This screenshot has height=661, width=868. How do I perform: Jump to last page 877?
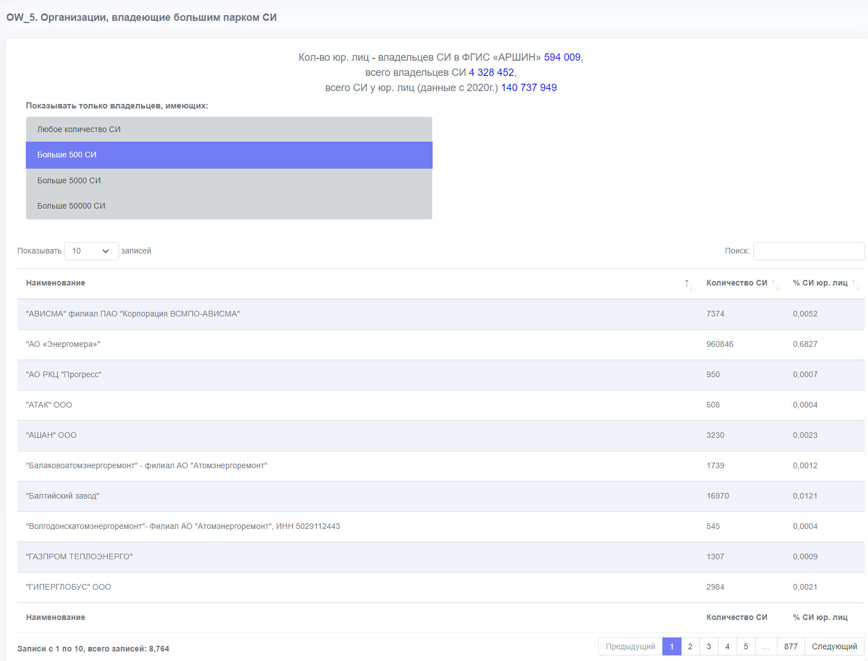point(791,646)
